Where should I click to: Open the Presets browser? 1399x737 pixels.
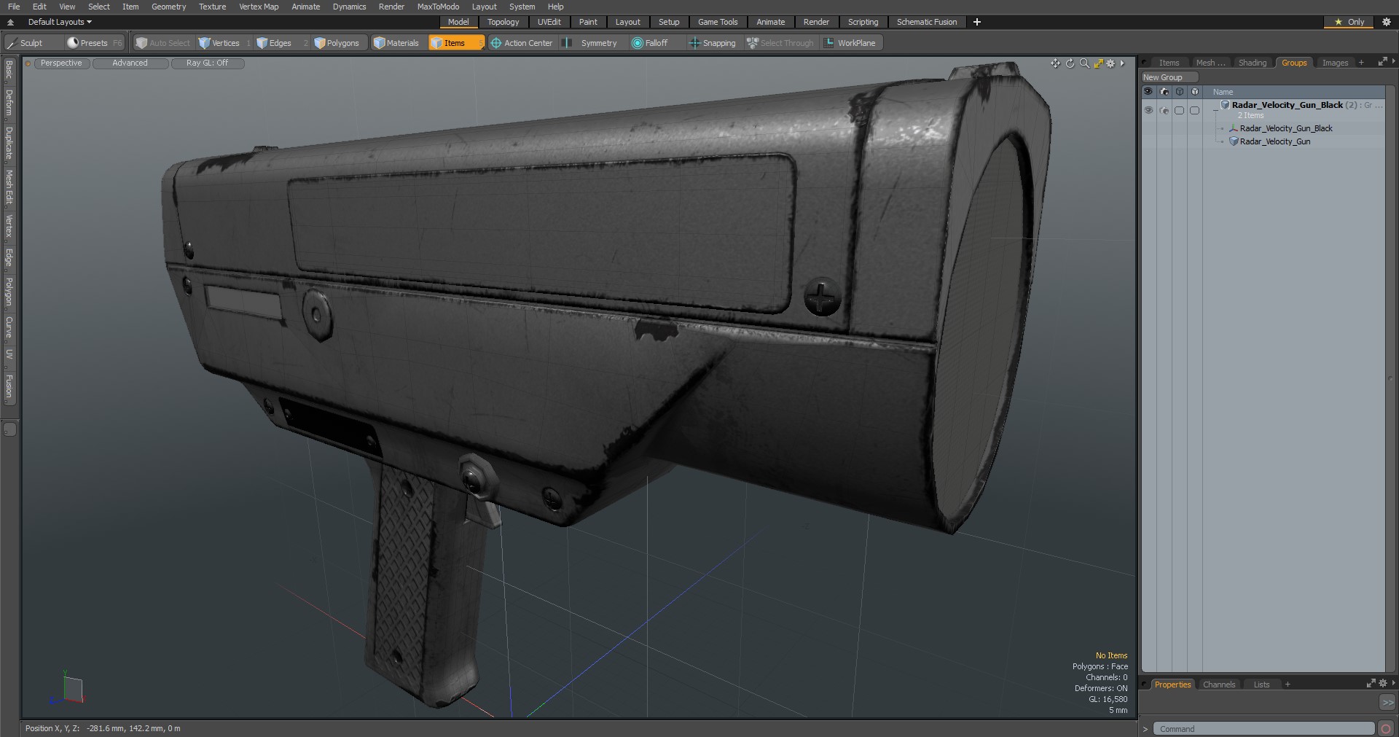[x=95, y=43]
